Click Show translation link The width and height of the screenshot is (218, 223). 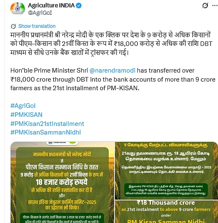[x=37, y=26]
